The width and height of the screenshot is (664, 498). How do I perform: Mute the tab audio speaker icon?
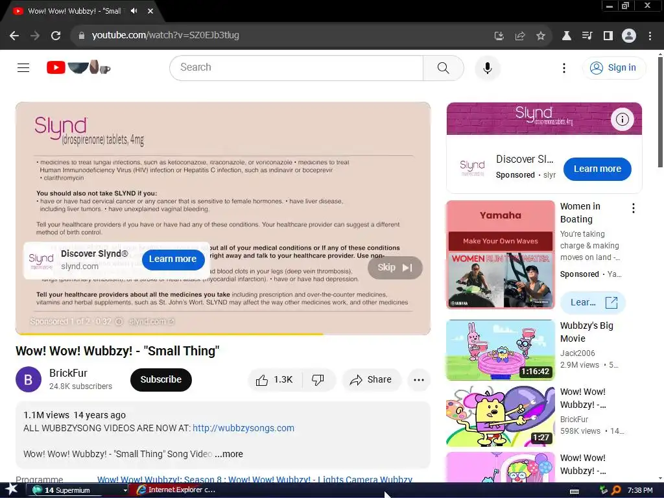(134, 11)
